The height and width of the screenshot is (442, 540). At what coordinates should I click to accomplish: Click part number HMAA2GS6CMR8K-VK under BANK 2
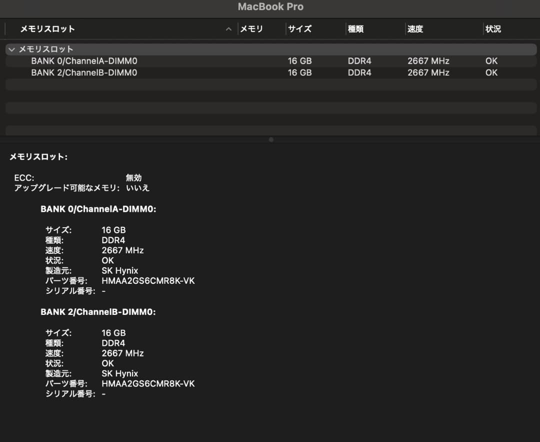pyautogui.click(x=148, y=384)
